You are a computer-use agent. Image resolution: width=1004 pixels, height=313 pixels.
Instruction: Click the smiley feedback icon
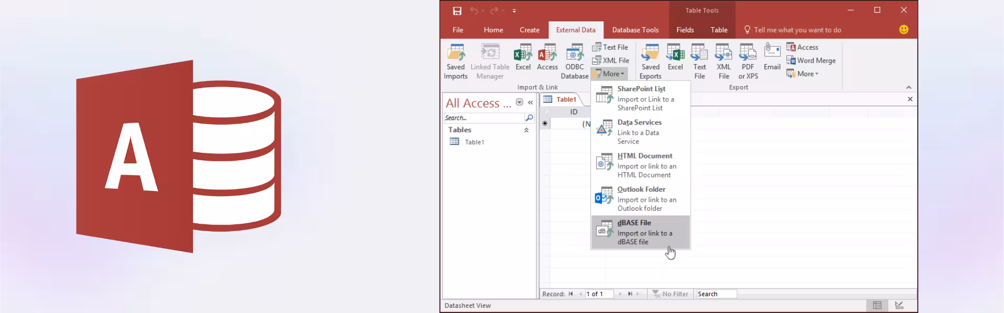pyautogui.click(x=904, y=30)
